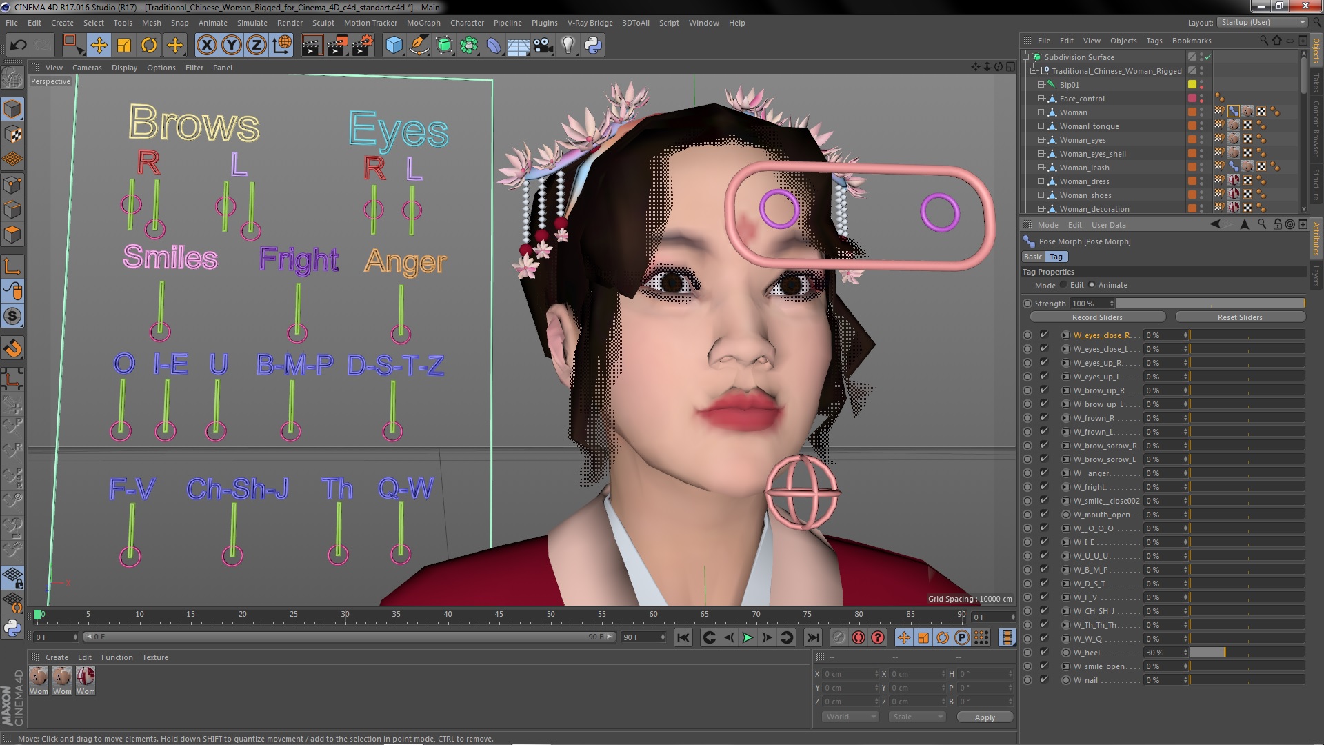This screenshot has width=1324, height=745.
Task: Toggle W_eyes_close_R checkbox
Action: tap(1044, 335)
